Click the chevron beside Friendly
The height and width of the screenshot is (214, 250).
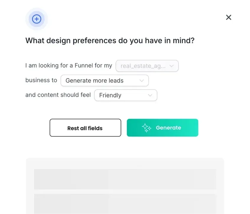[x=150, y=95]
